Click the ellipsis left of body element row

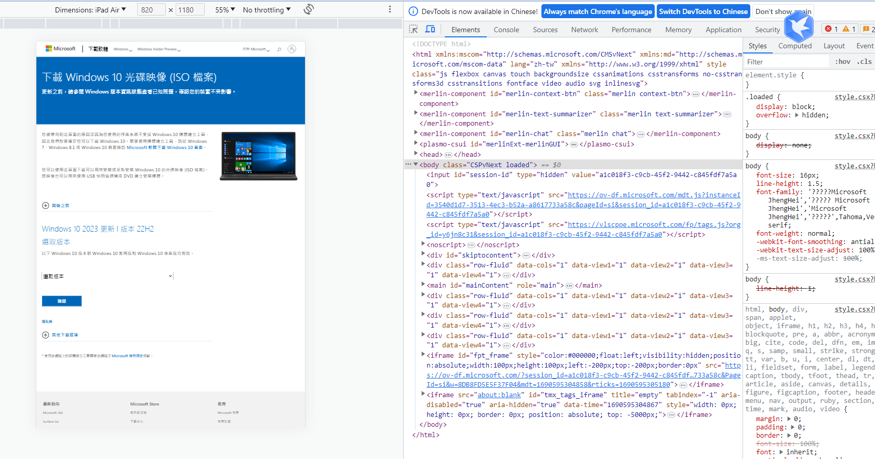pyautogui.click(x=408, y=165)
